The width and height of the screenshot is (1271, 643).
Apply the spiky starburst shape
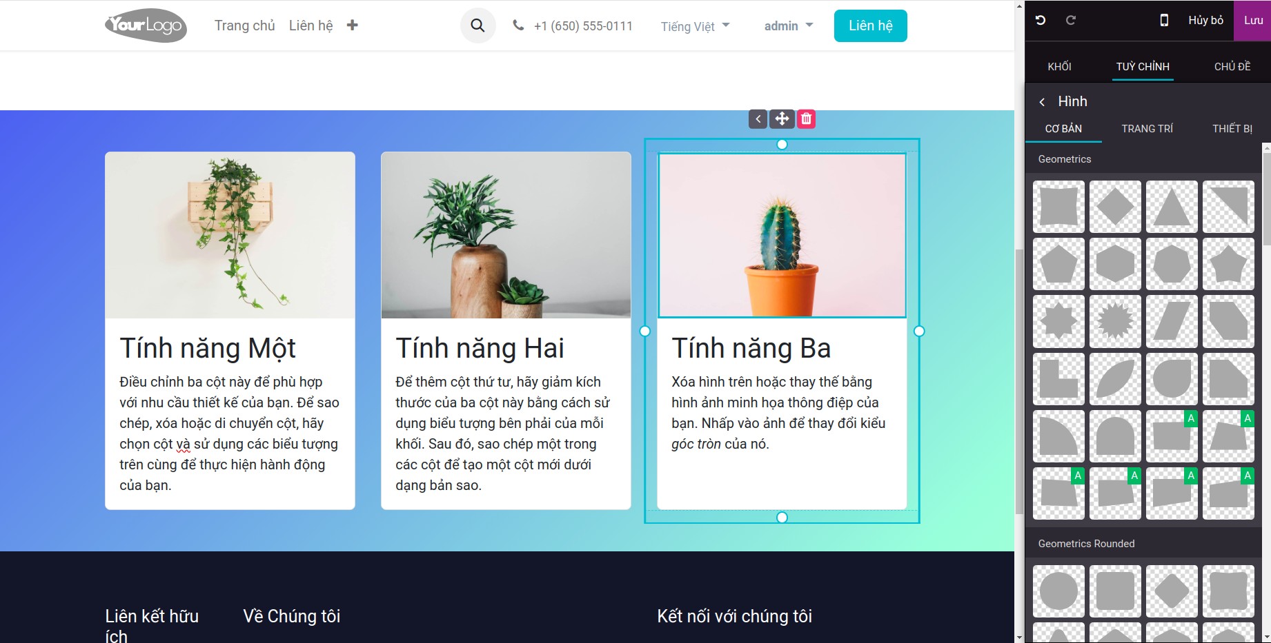(1115, 321)
